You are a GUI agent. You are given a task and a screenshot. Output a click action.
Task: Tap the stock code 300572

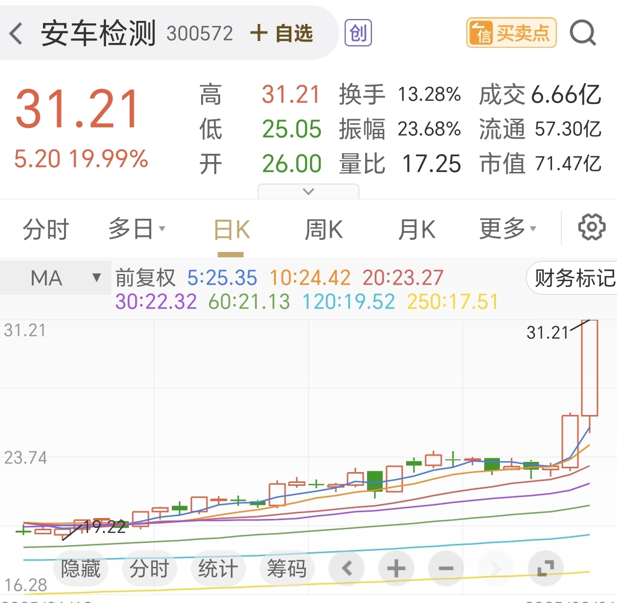200,34
